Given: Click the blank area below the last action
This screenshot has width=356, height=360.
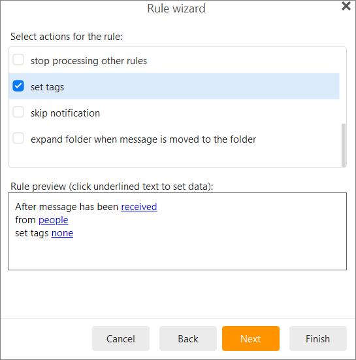Looking at the screenshot, I should pos(174,158).
